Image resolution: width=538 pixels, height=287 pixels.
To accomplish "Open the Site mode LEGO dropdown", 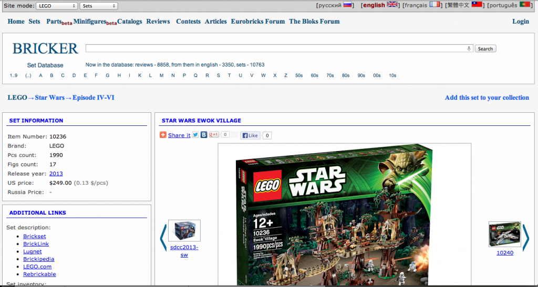I will (x=57, y=6).
